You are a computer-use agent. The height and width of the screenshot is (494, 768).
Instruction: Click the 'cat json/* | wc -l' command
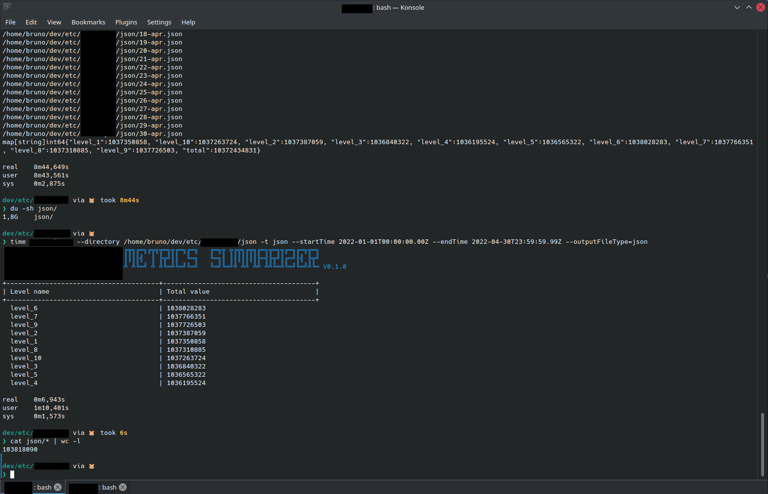click(45, 441)
